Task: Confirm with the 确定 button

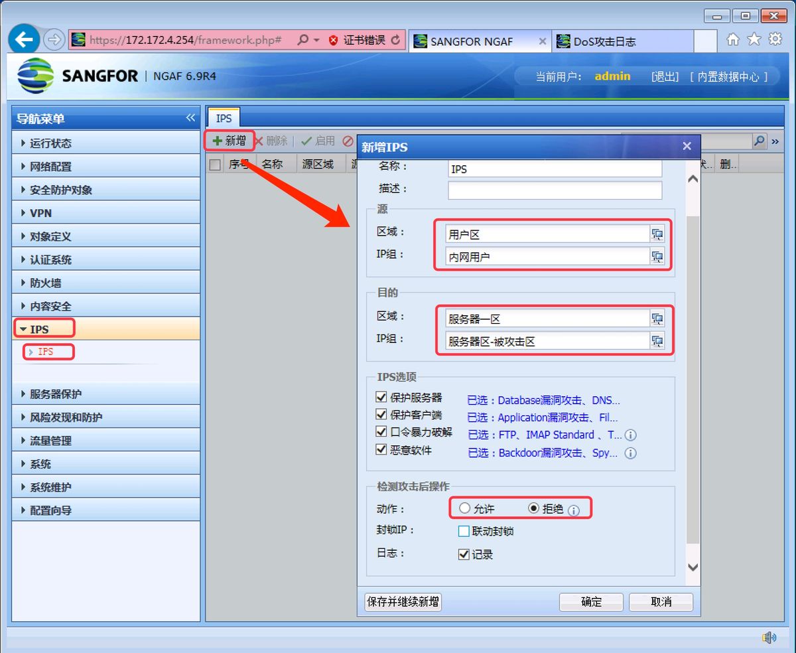Action: (591, 602)
